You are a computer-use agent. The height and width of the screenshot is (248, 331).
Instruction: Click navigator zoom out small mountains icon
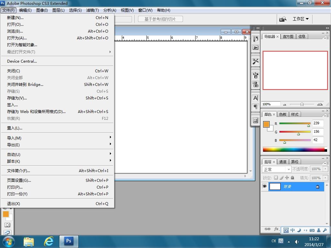pos(284,104)
